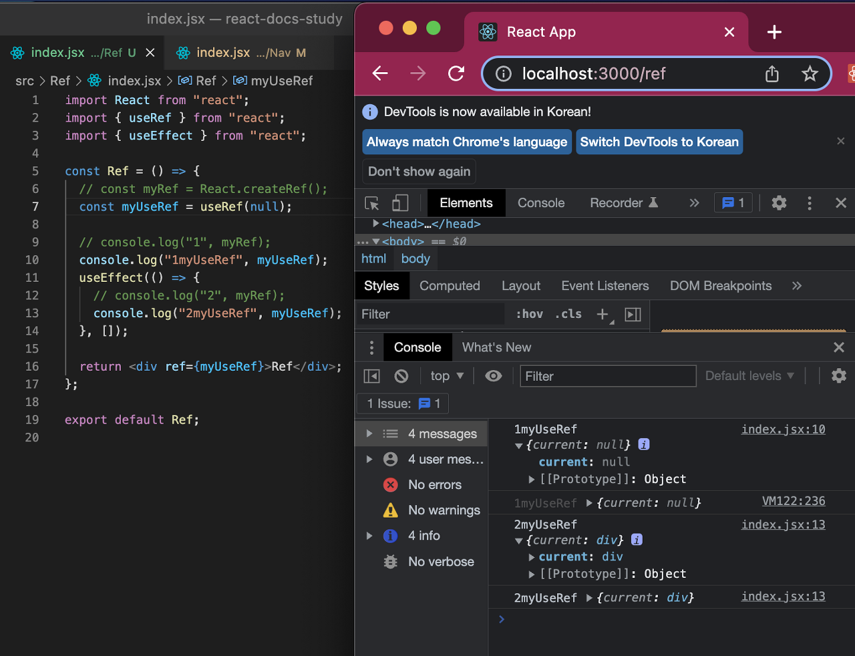Select body in the breadcrumb

(415, 259)
